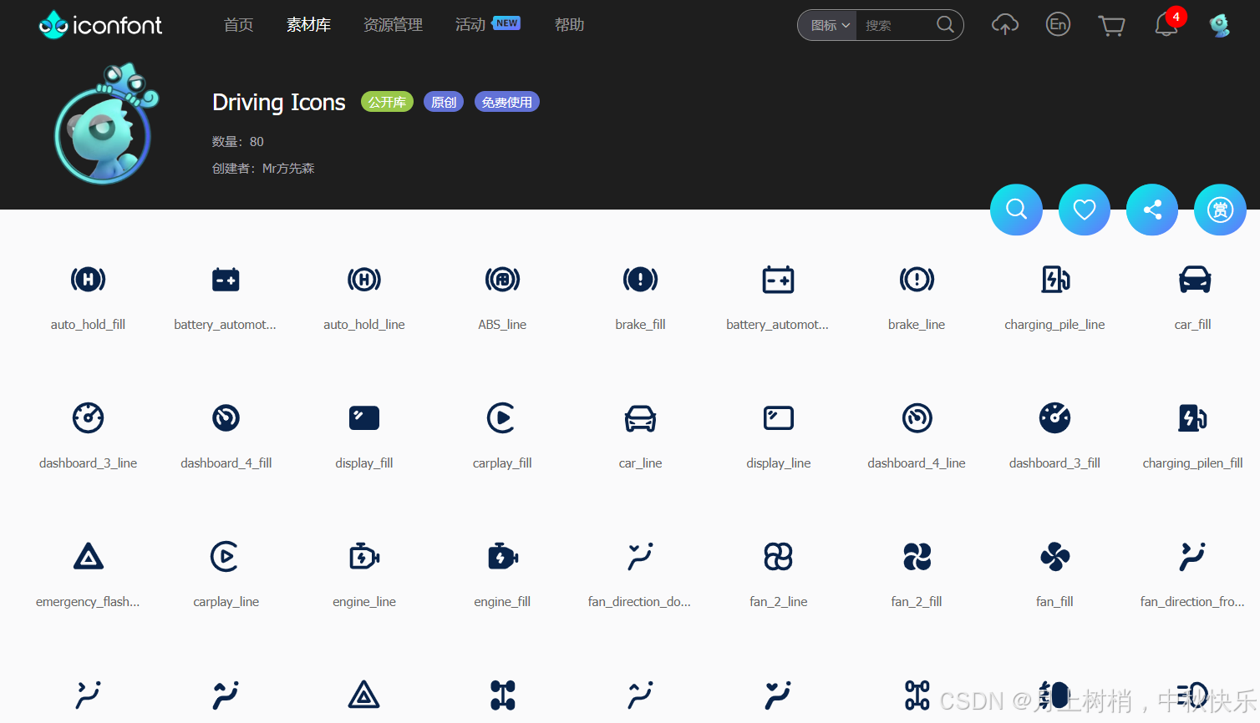This screenshot has height=723, width=1260.
Task: Pick the fan_2_fill icon
Action: pos(917,557)
